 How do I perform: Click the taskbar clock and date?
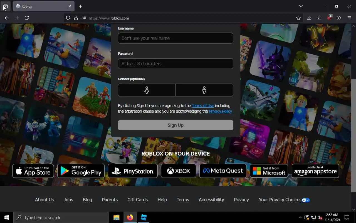point(332,217)
